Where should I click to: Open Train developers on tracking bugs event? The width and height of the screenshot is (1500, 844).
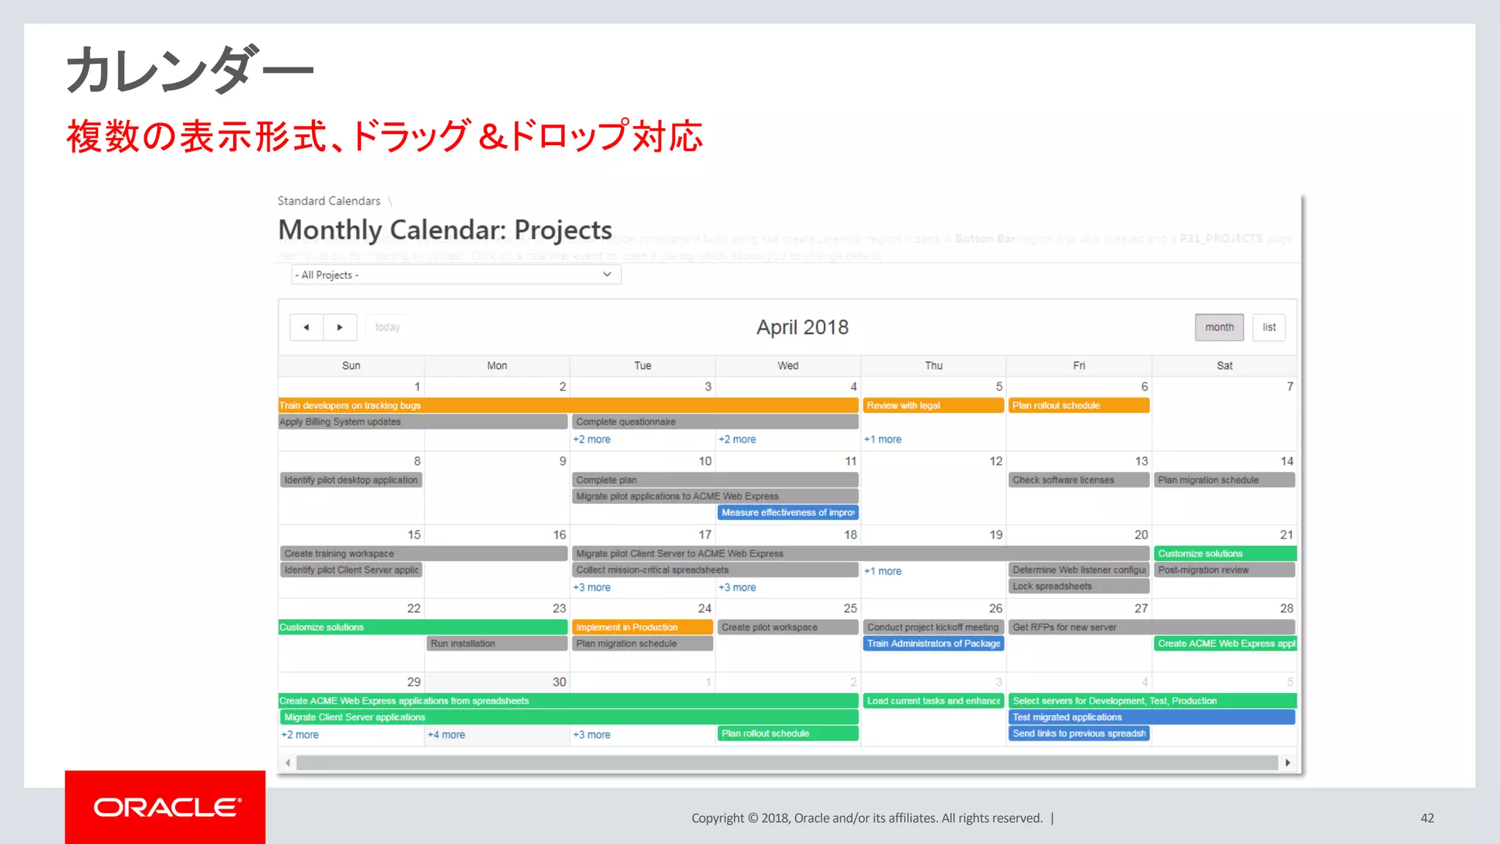click(x=568, y=405)
